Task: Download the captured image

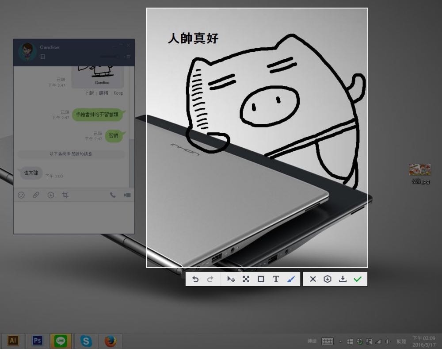Action: [x=343, y=279]
